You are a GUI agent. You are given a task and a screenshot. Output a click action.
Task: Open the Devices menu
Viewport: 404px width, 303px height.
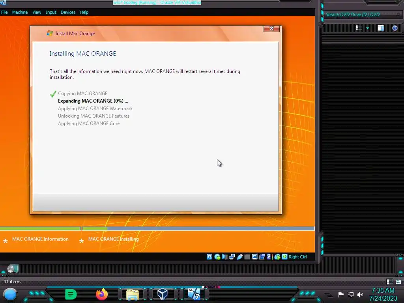point(68,12)
